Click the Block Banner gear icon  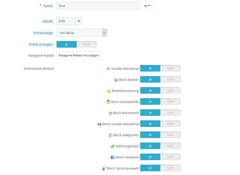pyautogui.click(x=116, y=80)
